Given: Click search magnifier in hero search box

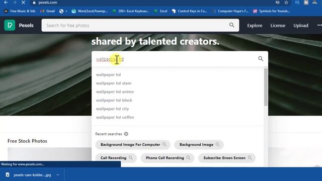Looking at the screenshot, I should pos(261,59).
